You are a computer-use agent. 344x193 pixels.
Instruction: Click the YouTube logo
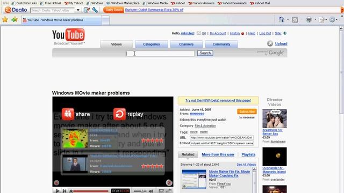click(x=68, y=36)
